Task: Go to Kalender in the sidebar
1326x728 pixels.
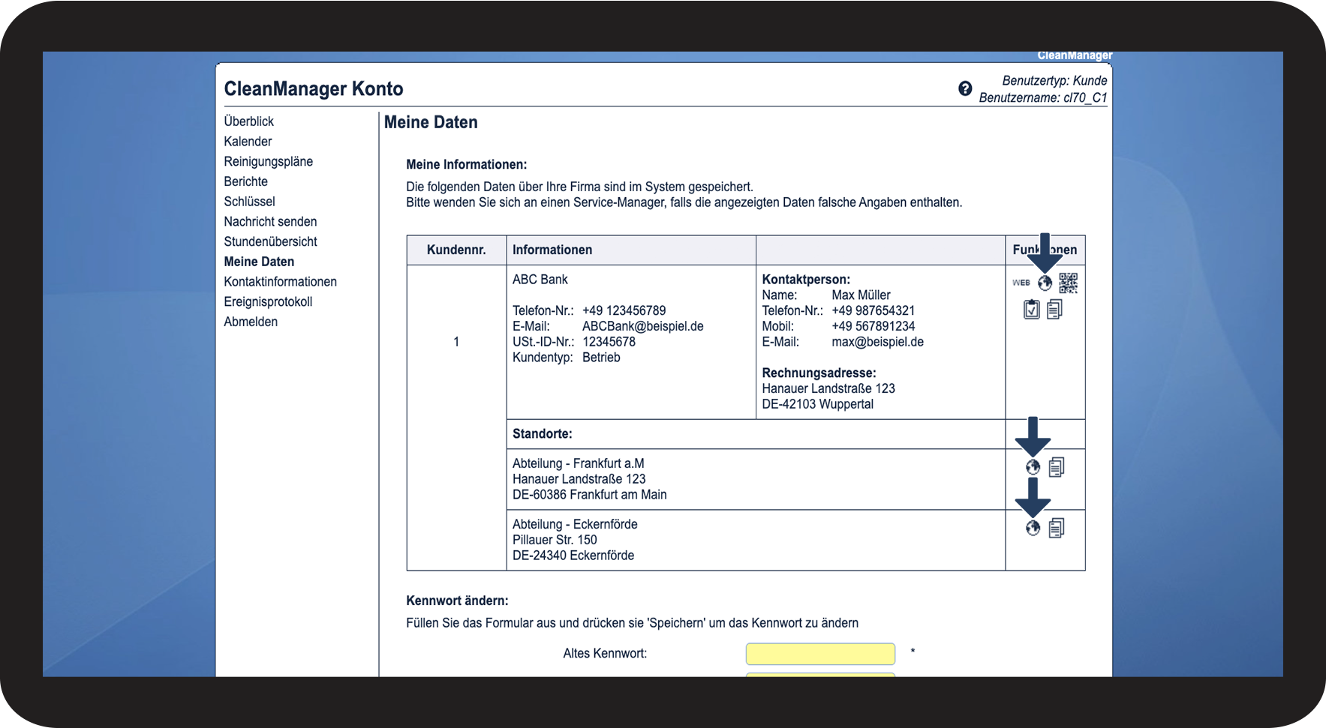Action: [248, 142]
